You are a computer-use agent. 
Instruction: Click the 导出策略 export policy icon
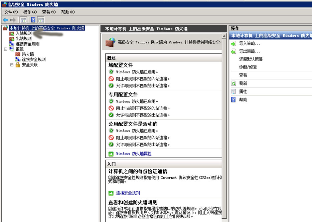tap(233, 51)
